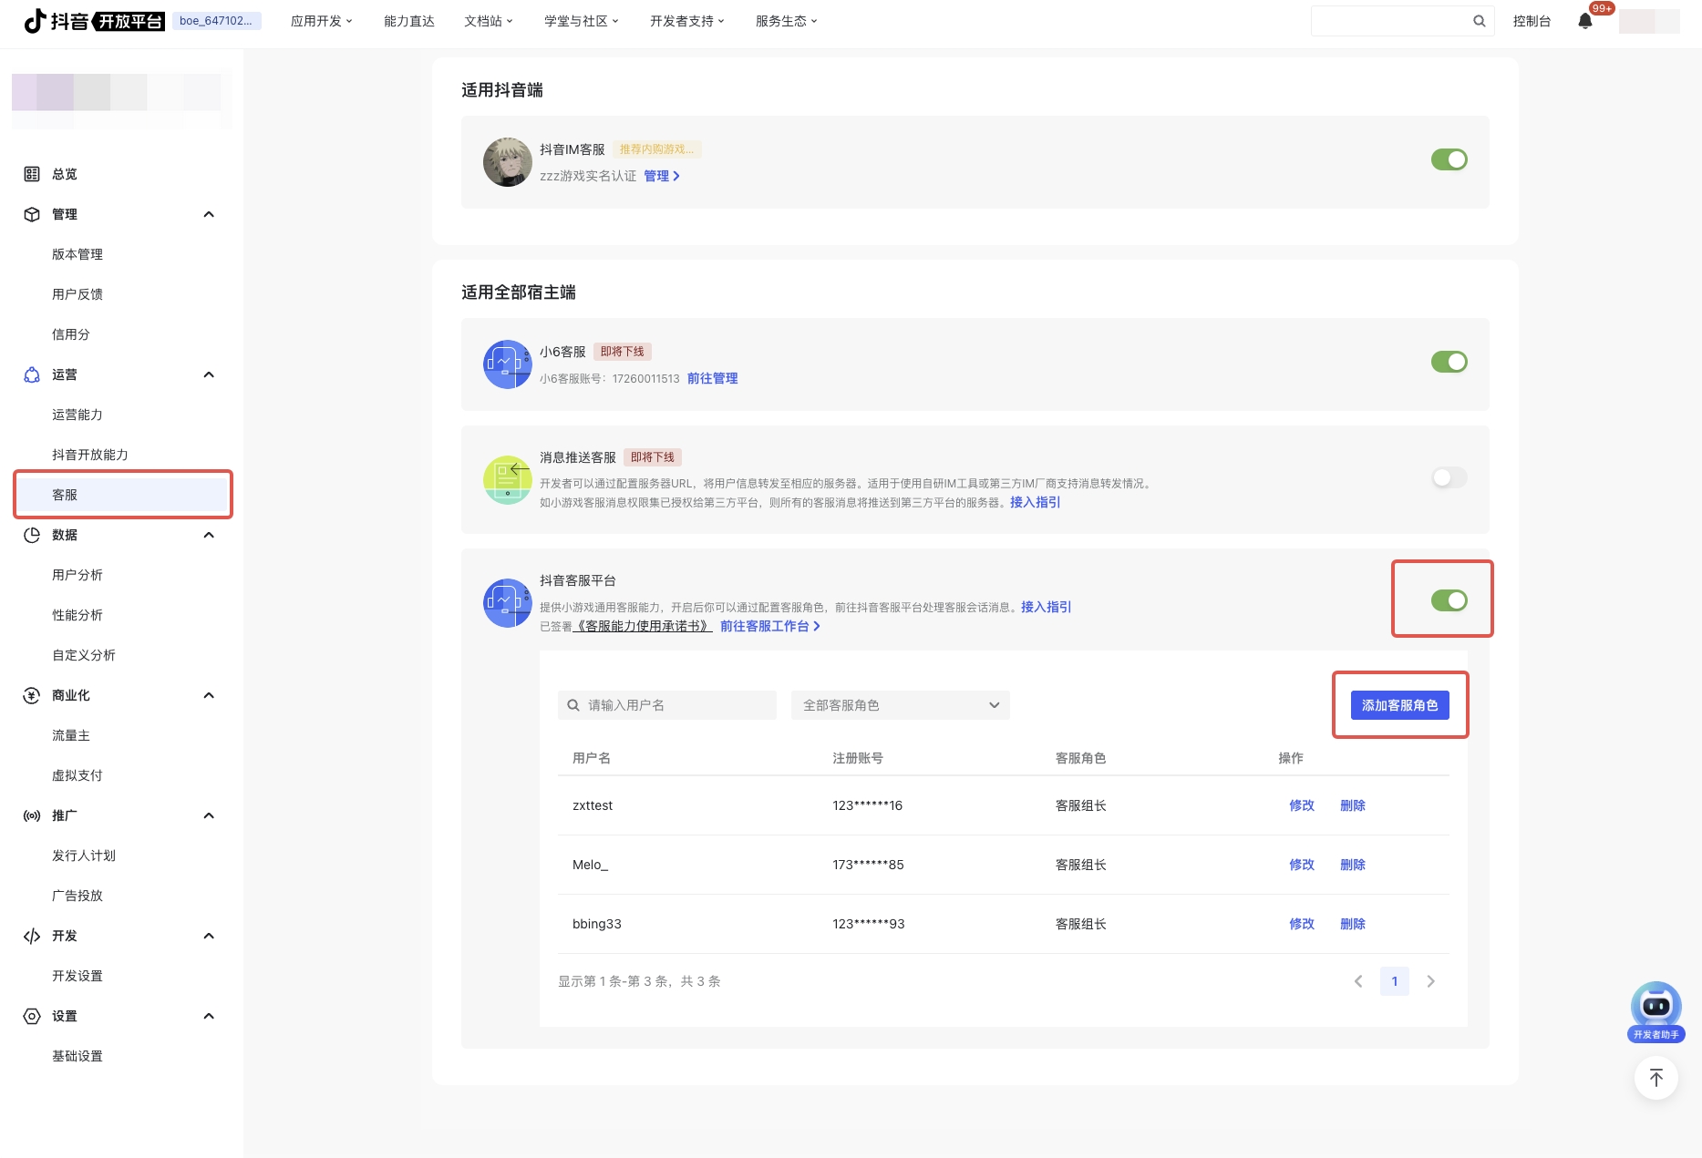Open the 应用开发 top menu
Screen dimensions: 1702x1158
pyautogui.click(x=321, y=21)
